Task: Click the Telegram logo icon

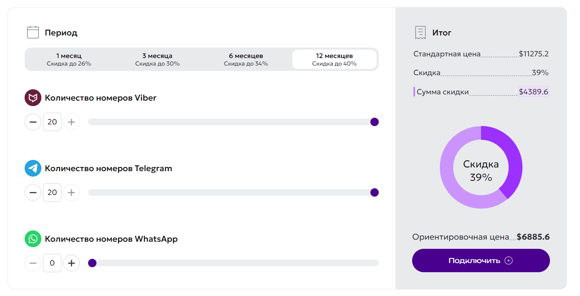Action: (x=33, y=168)
